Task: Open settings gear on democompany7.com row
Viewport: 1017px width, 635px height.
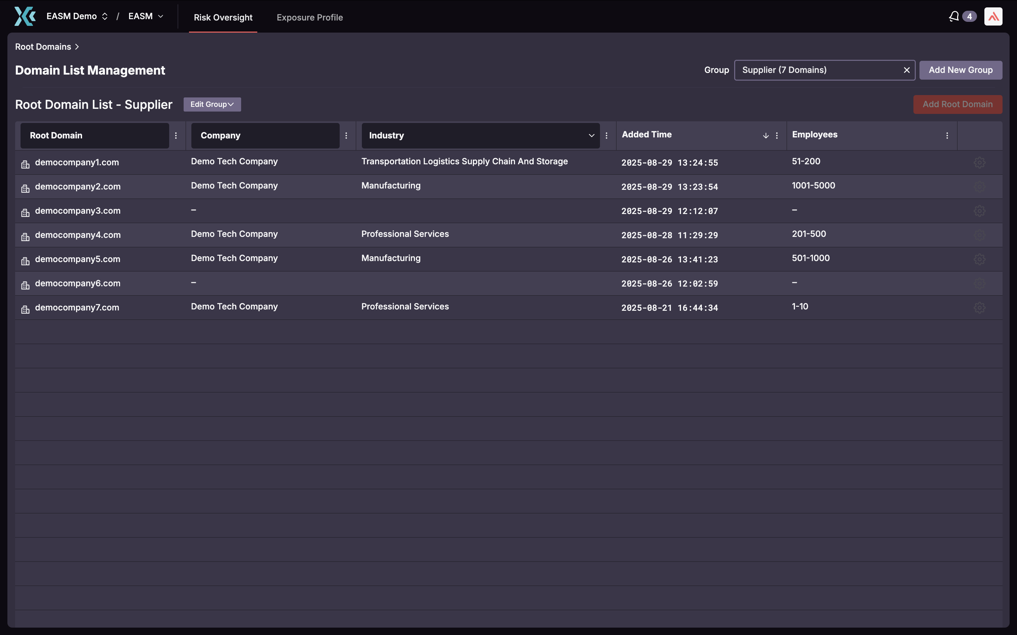Action: [979, 307]
